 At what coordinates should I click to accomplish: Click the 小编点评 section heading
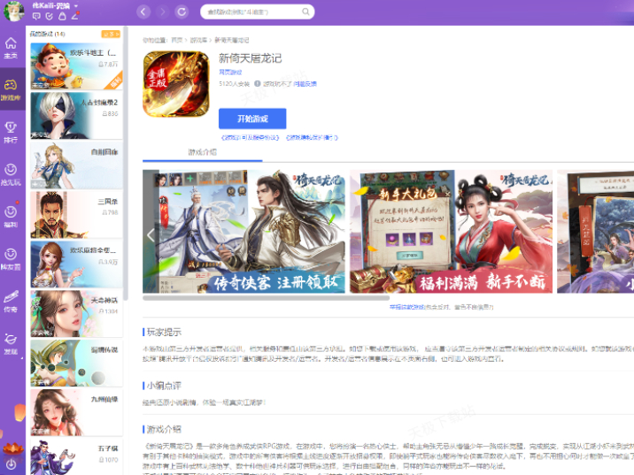point(164,386)
